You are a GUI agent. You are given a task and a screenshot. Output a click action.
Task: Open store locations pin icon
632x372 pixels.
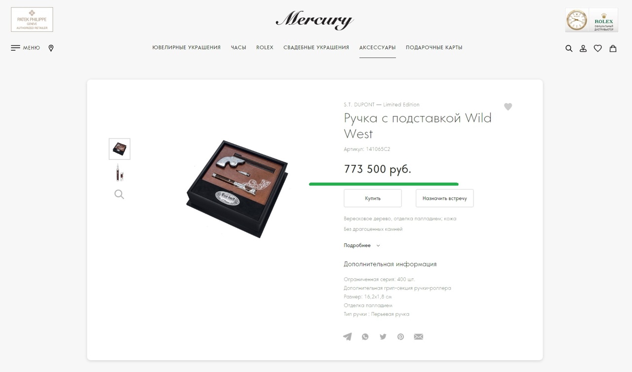(51, 48)
